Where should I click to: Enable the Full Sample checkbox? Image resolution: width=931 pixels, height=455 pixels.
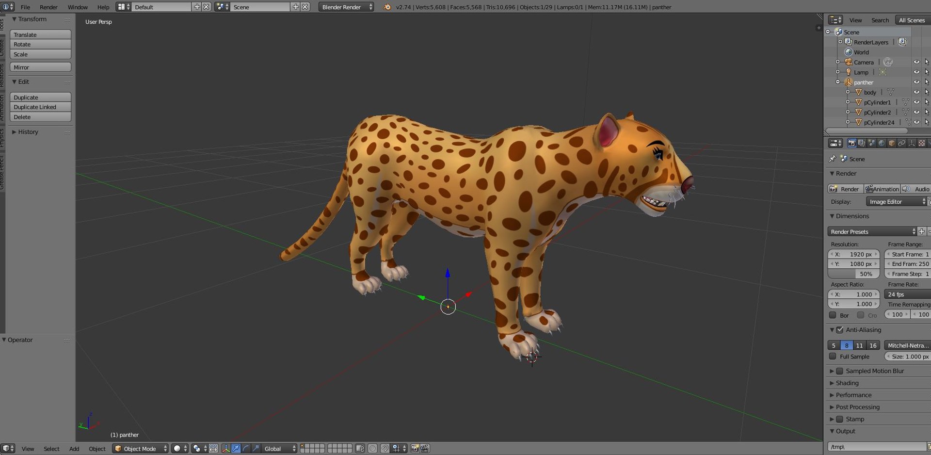point(833,357)
